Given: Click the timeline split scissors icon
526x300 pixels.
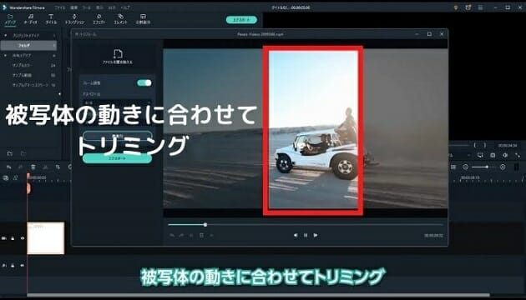Looking at the screenshot, I should tap(45, 167).
